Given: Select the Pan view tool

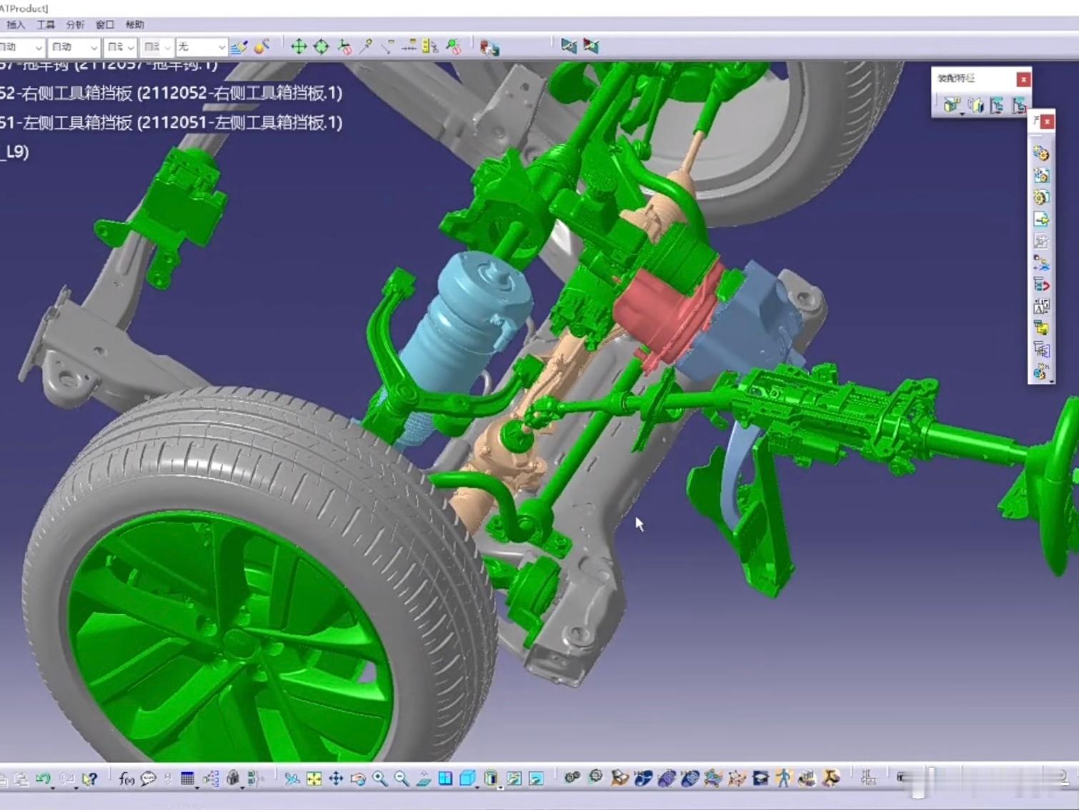Looking at the screenshot, I should [x=336, y=779].
